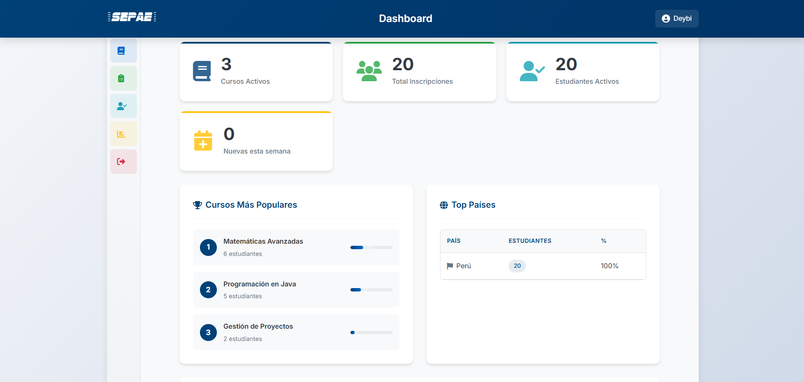Click the Perú country row flag
This screenshot has height=382, width=804.
point(450,266)
